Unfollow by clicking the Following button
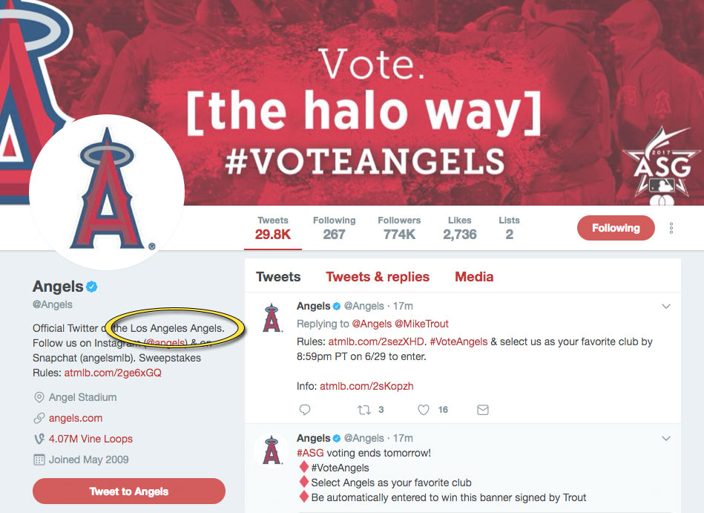The height and width of the screenshot is (513, 704). [x=616, y=229]
